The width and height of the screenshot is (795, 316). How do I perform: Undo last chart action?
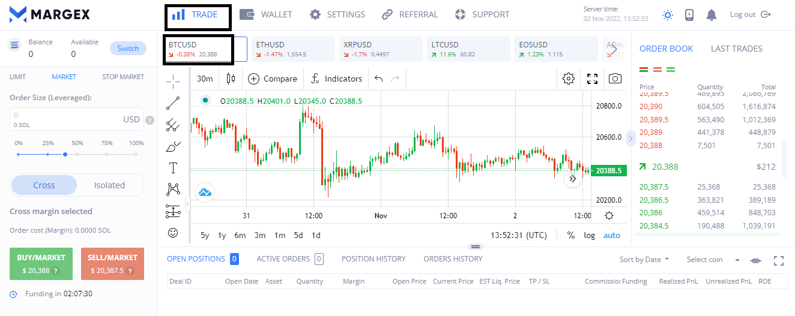[x=378, y=79]
